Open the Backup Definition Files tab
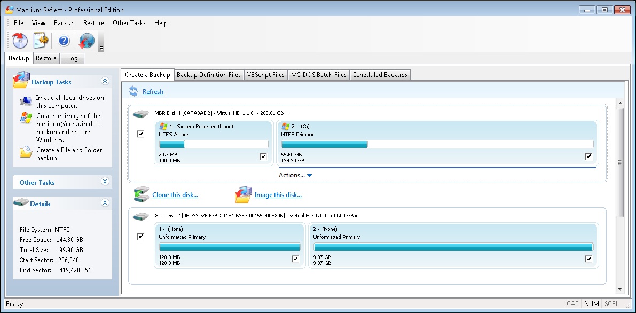 point(209,75)
